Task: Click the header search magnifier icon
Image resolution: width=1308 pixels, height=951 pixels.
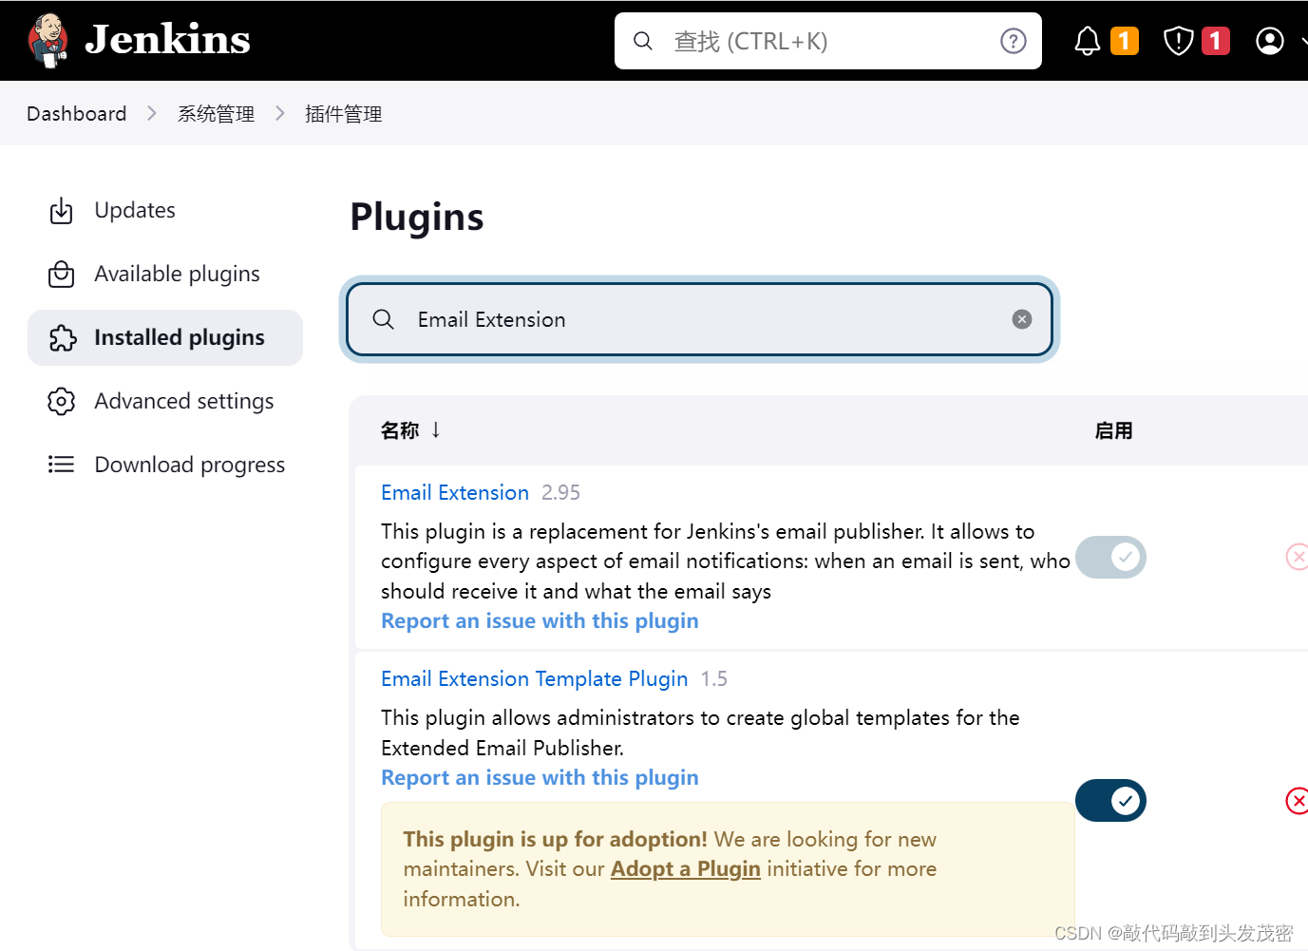Action: coord(643,41)
